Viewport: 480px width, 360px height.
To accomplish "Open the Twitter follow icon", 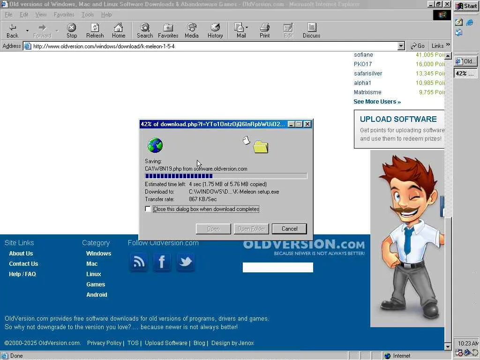I will click(185, 262).
